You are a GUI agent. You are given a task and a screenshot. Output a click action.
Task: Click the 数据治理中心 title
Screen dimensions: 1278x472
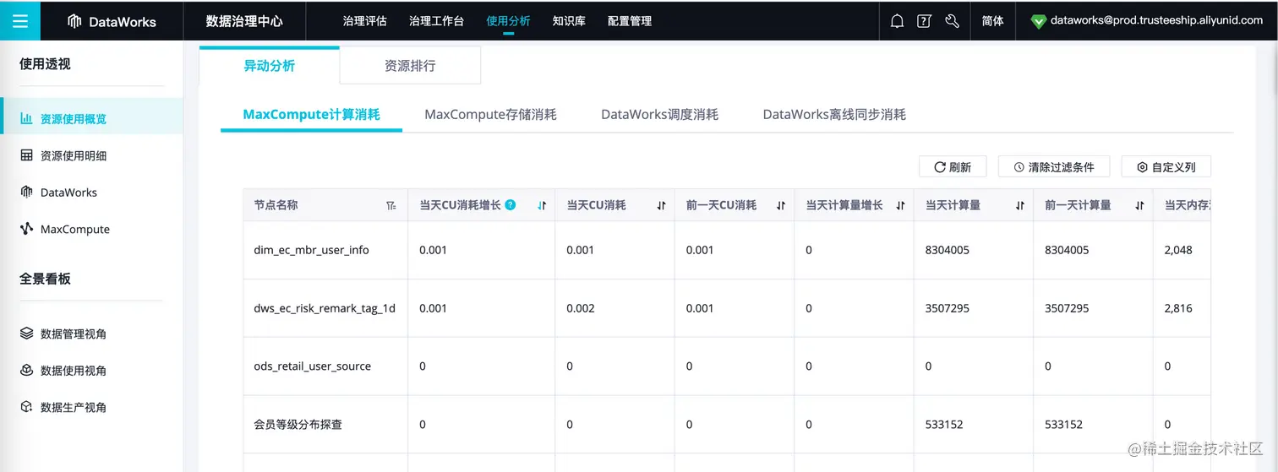click(x=244, y=21)
